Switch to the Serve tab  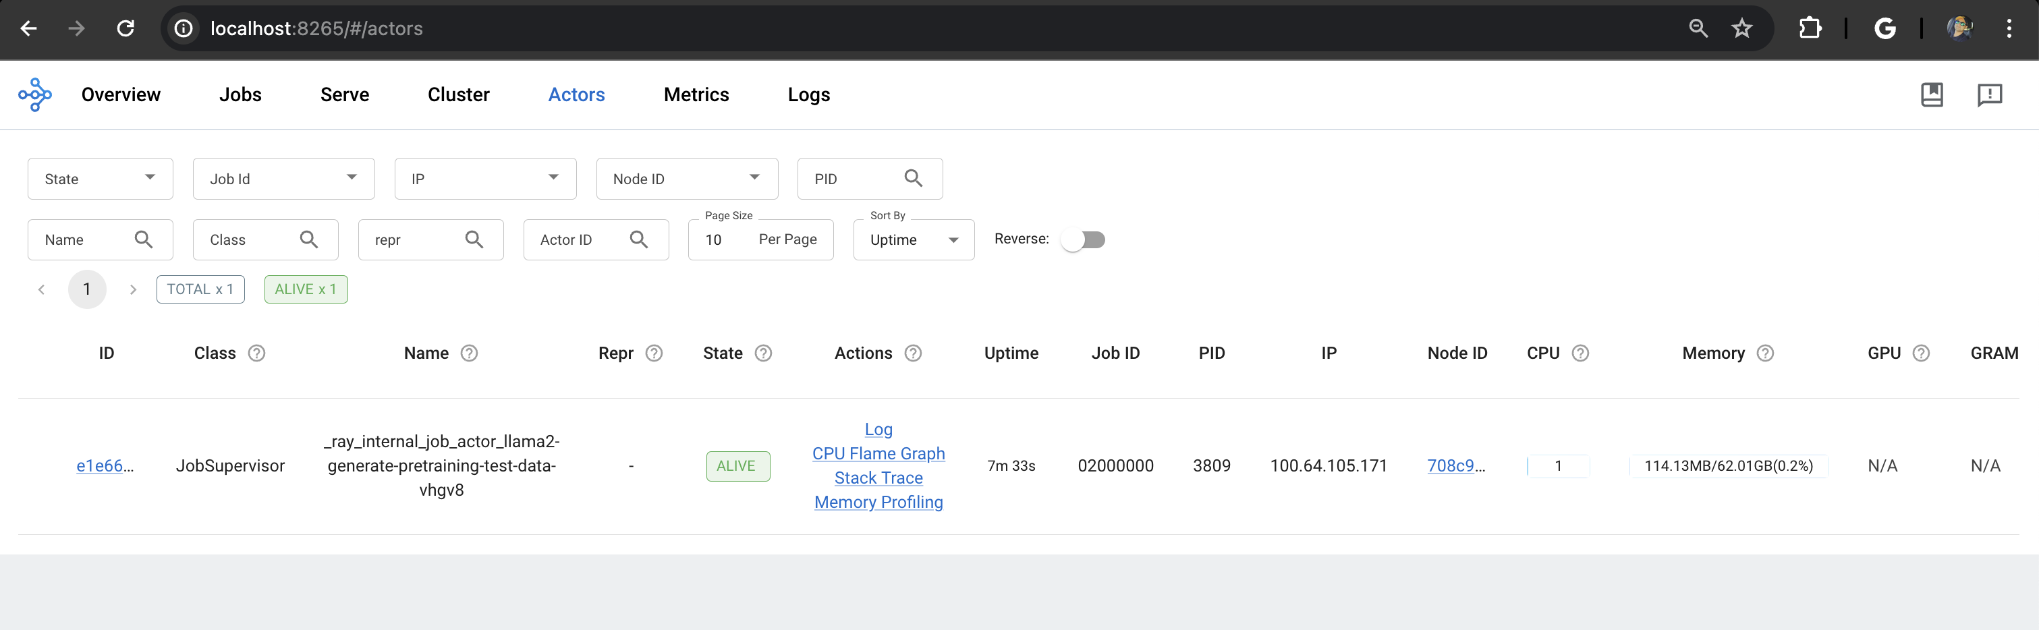point(344,94)
